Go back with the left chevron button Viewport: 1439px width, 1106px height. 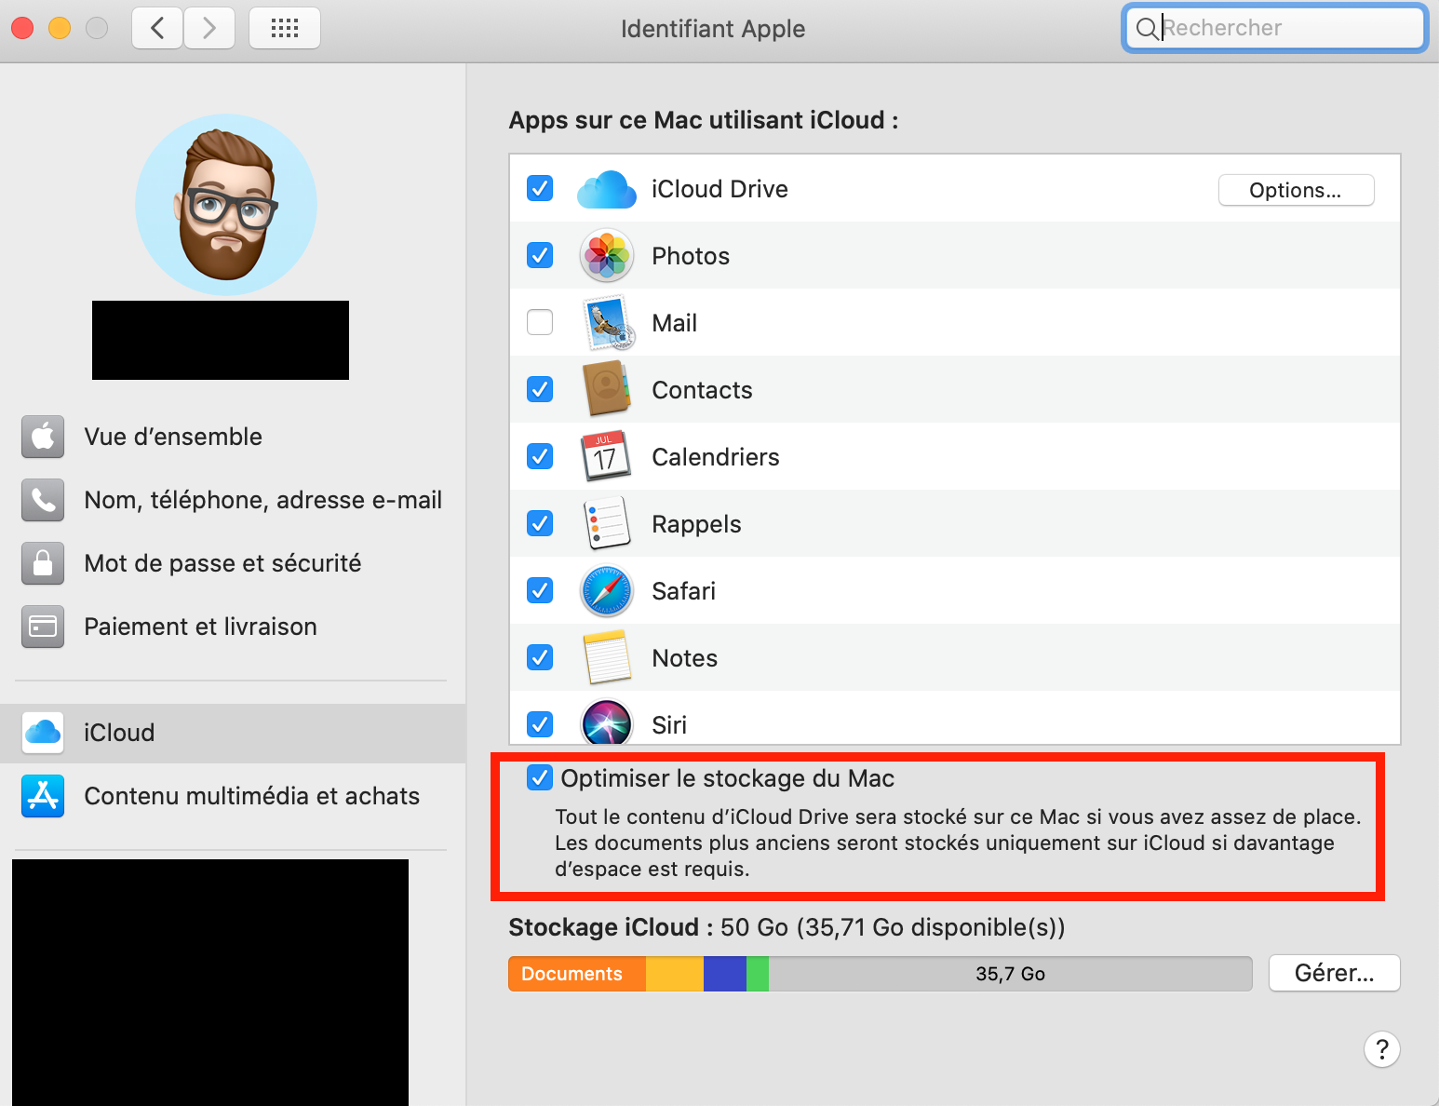(x=157, y=28)
